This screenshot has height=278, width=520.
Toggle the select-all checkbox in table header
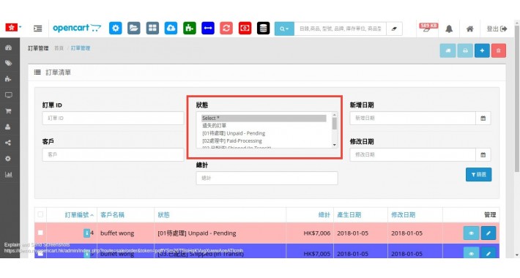(40, 214)
